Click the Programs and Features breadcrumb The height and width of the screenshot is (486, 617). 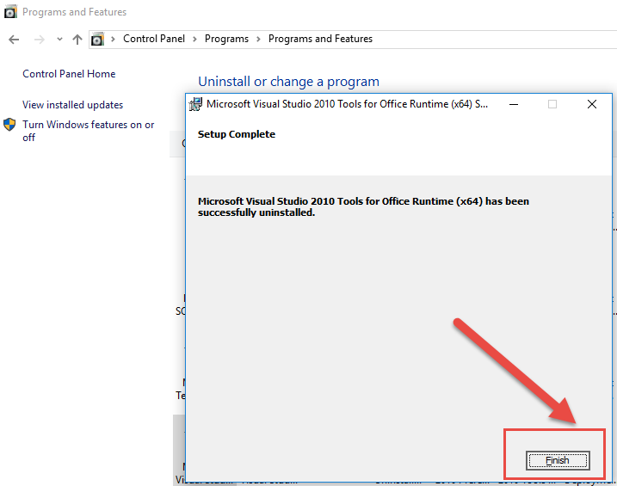point(320,39)
